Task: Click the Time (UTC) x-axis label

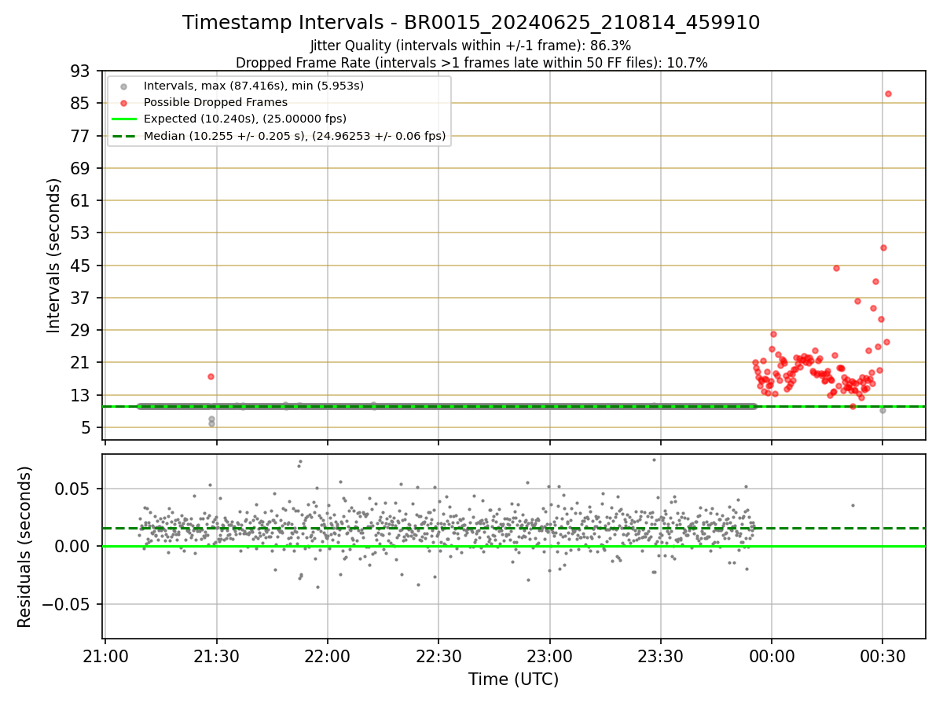Action: pyautogui.click(x=514, y=680)
